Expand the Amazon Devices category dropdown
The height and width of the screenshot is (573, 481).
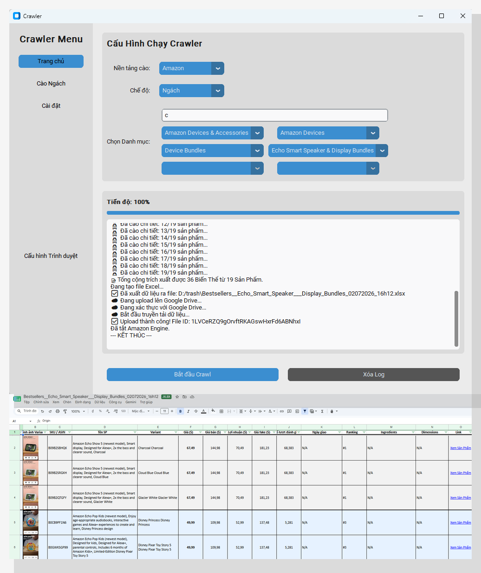click(328, 133)
